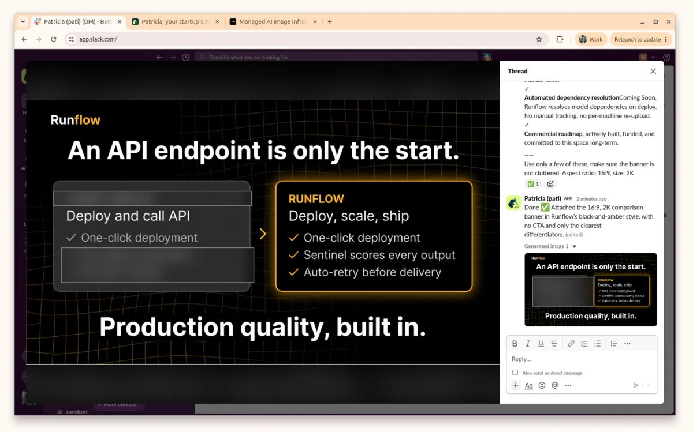Add a blockquote in the reply
The image size is (693, 432).
tap(614, 344)
